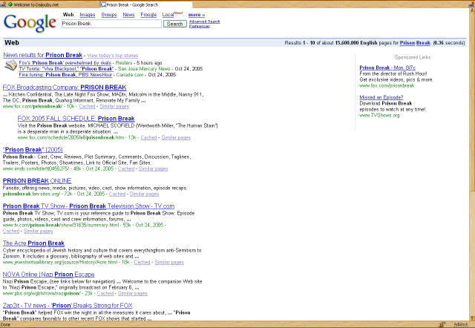Click the Adblock status bar item
The height and width of the screenshot is (328, 475).
pos(461,324)
